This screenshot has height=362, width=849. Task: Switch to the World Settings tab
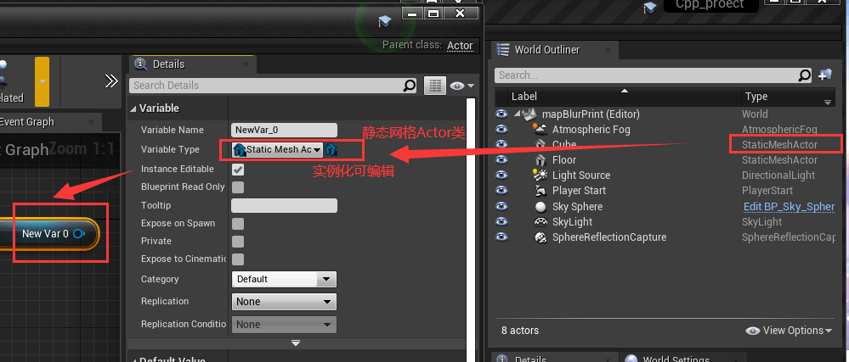point(676,359)
